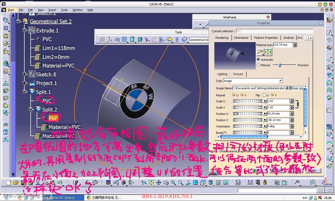Click the Normal View icon
335x201 pixels.
pos(188,183)
